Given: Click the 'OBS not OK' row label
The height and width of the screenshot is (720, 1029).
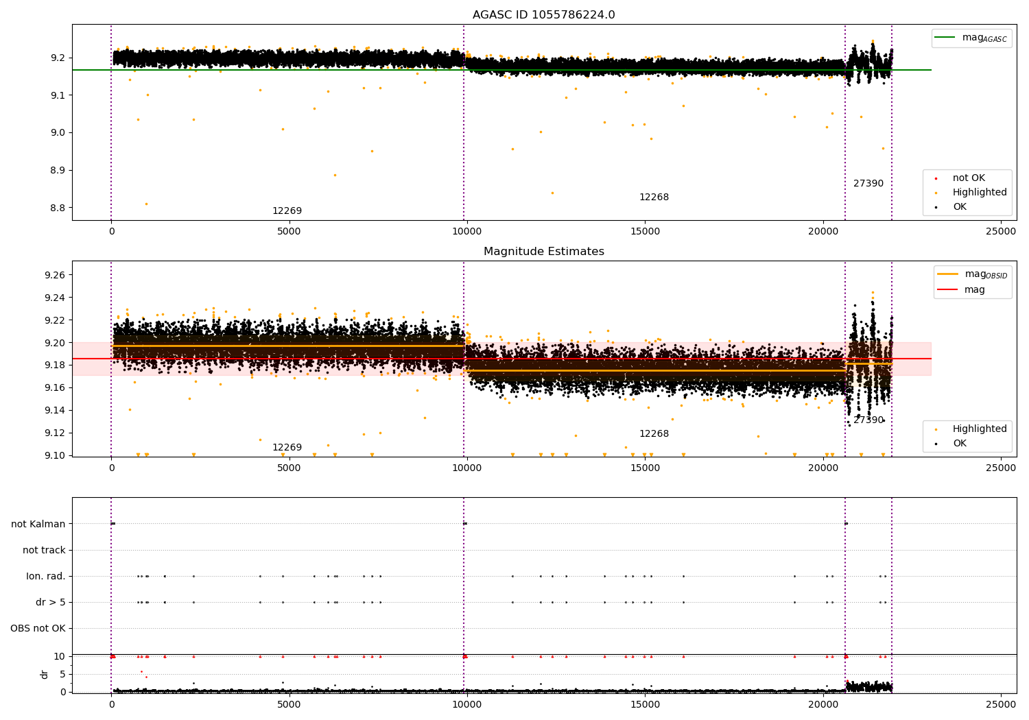Looking at the screenshot, I should (38, 629).
